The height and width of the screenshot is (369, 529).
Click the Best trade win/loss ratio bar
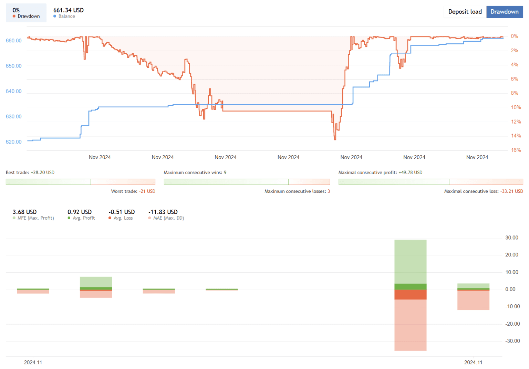click(x=80, y=182)
